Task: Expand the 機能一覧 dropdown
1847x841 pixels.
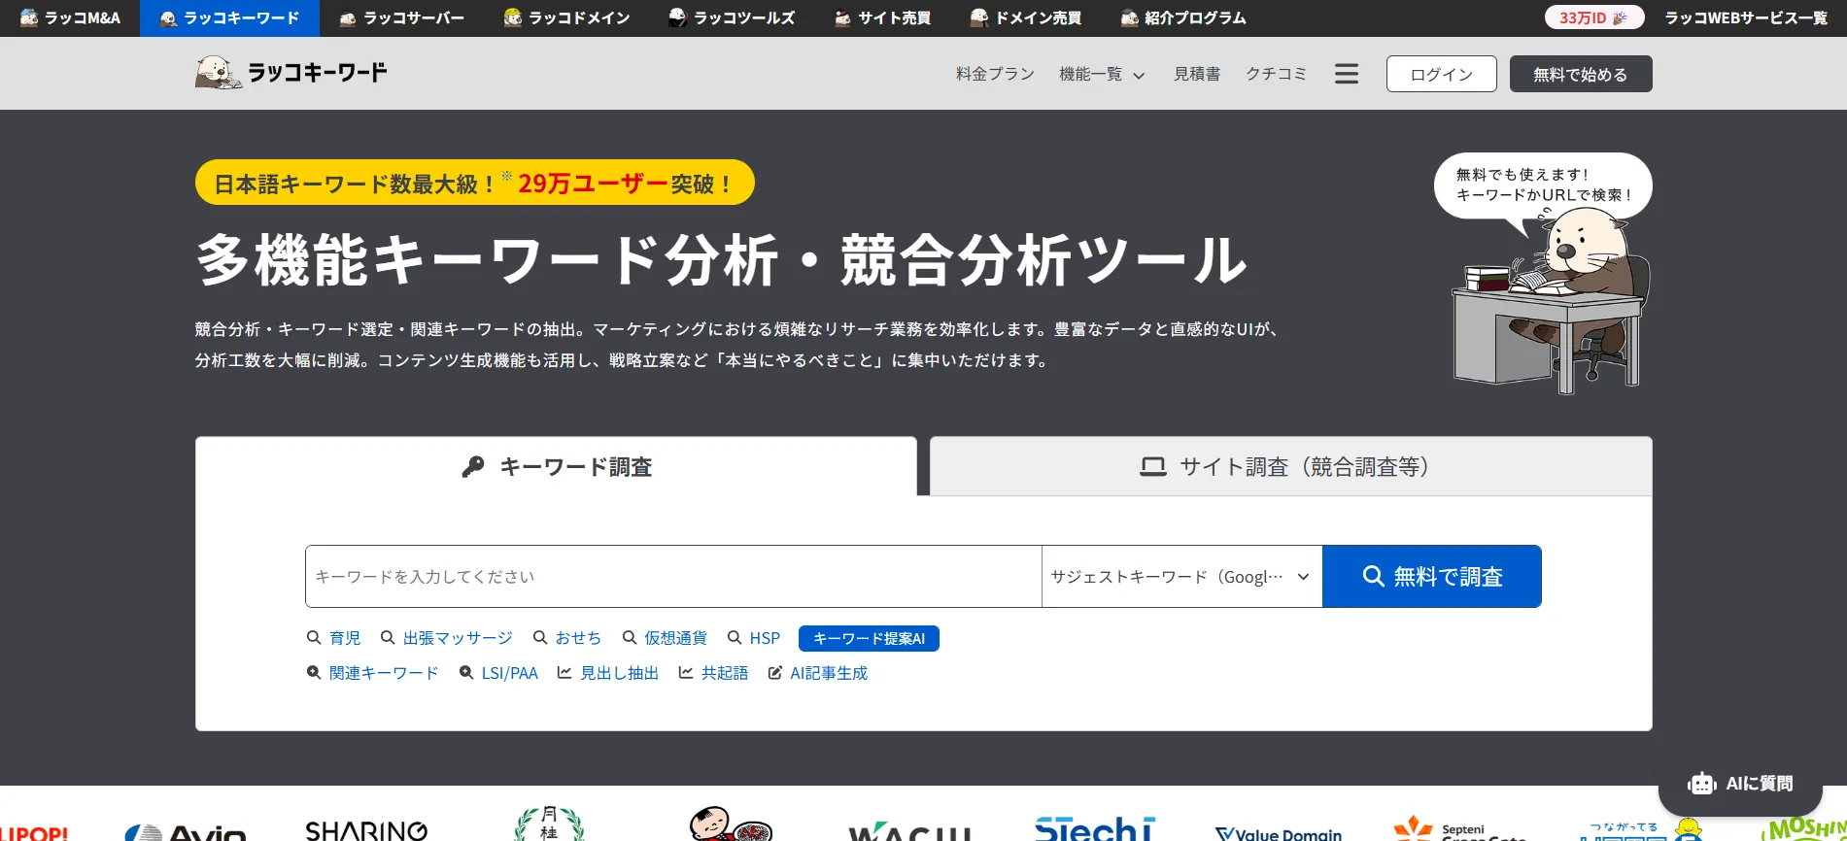Action: point(1102,74)
